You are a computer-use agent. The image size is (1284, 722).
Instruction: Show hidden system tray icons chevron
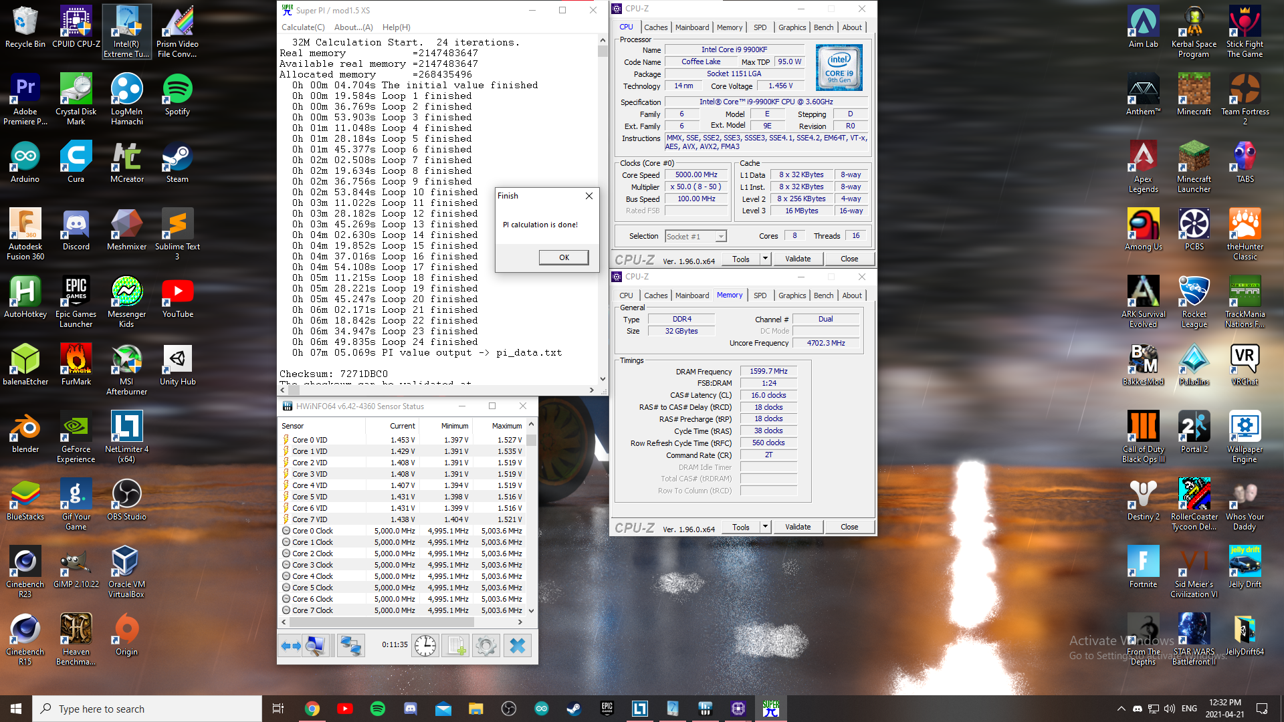pyautogui.click(x=1121, y=709)
